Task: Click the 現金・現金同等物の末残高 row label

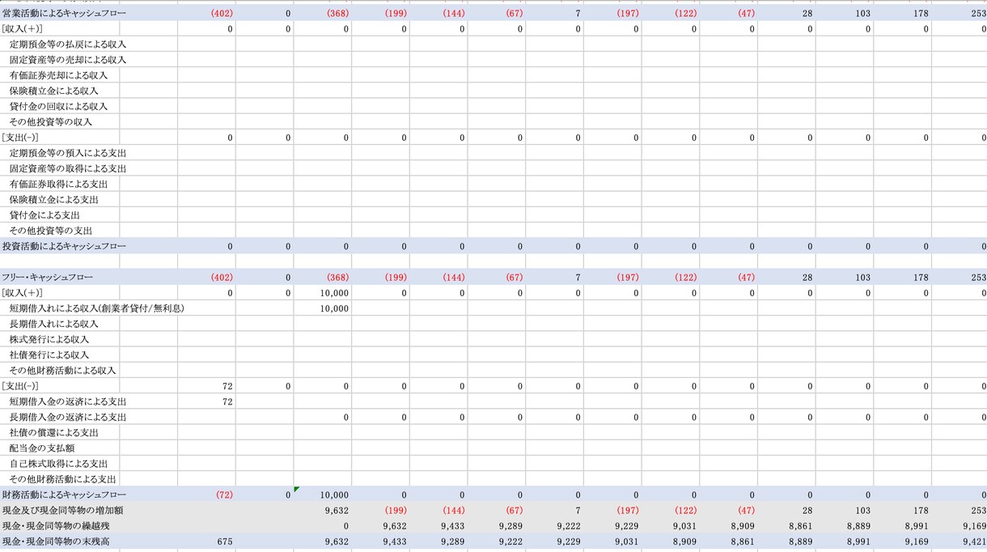Action: click(56, 541)
